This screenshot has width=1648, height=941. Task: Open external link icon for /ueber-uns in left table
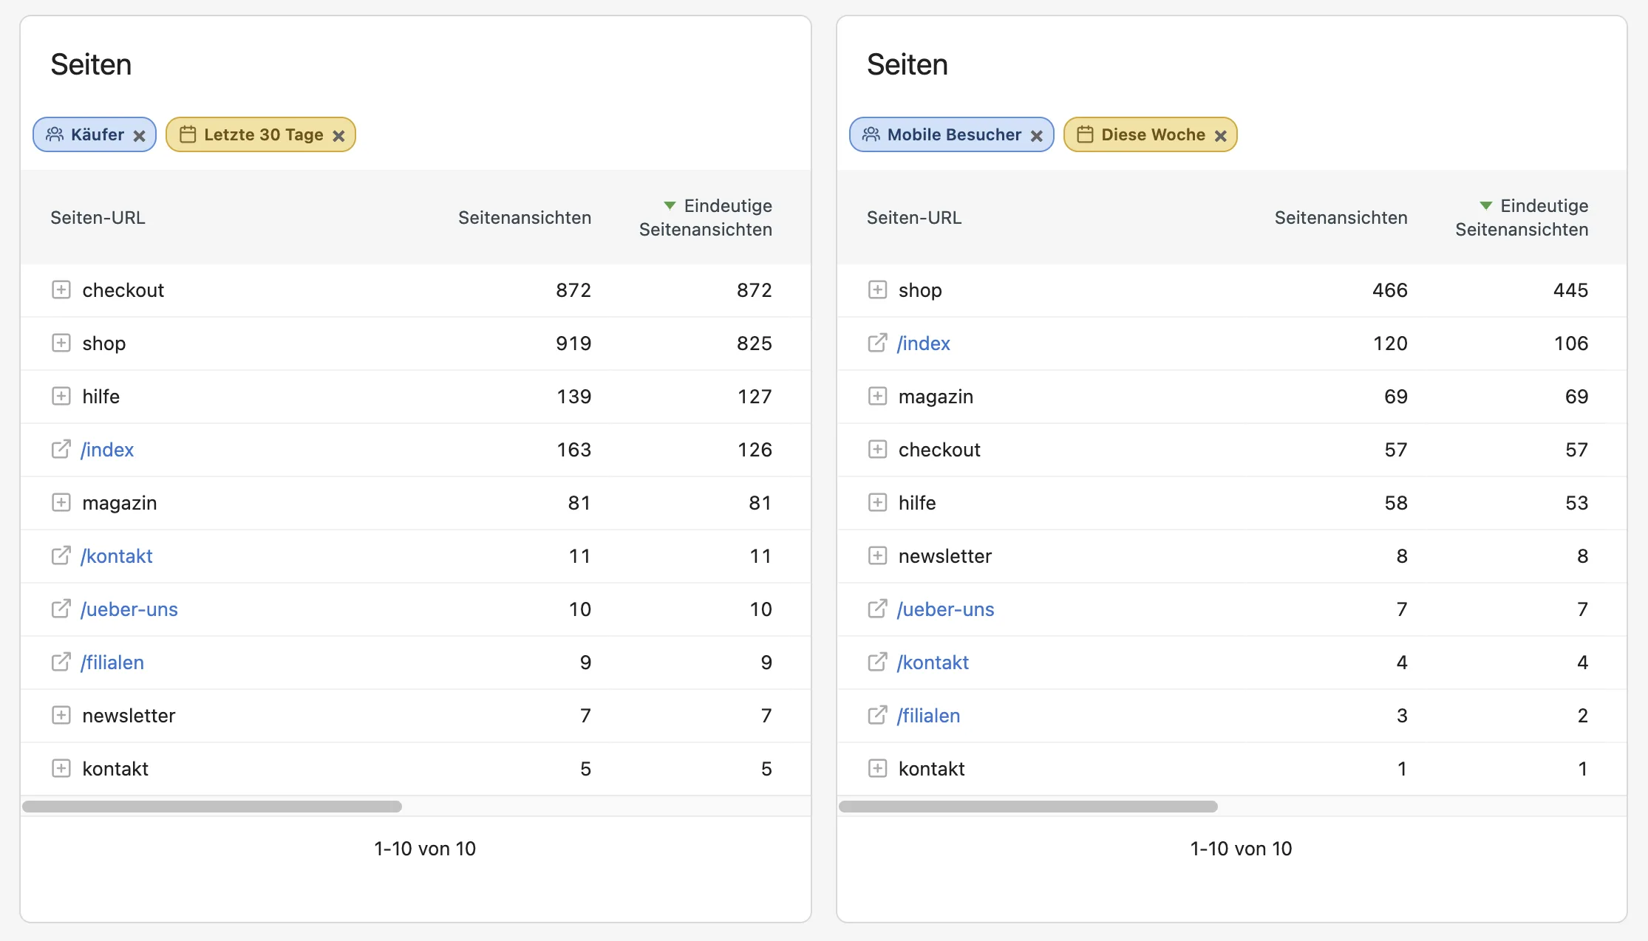pyautogui.click(x=61, y=608)
